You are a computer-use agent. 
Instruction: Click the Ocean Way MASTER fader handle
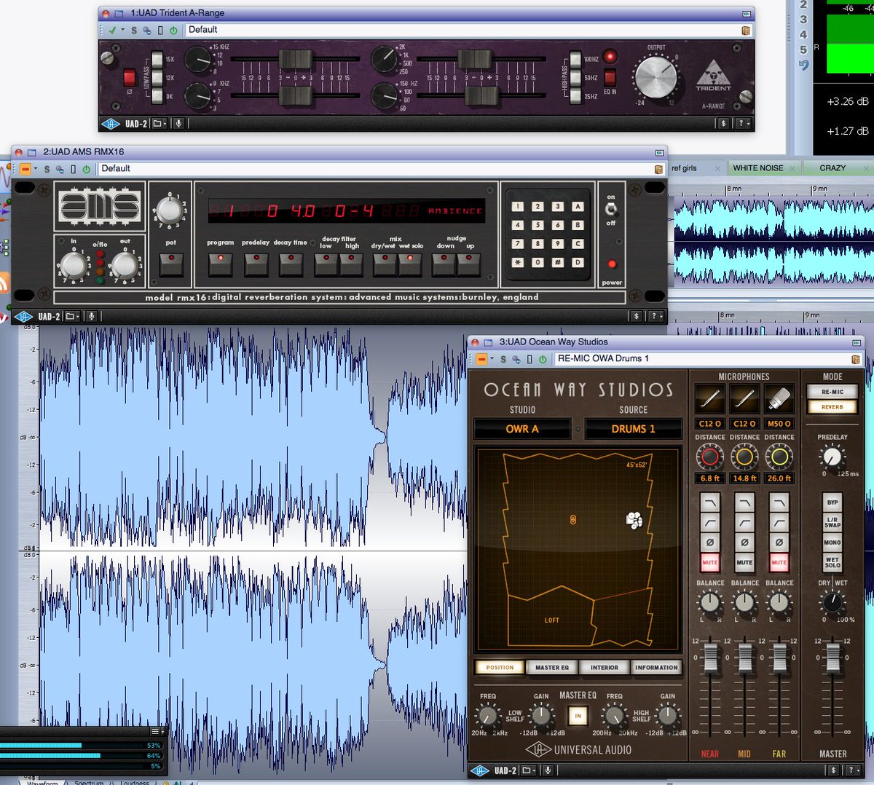832,658
